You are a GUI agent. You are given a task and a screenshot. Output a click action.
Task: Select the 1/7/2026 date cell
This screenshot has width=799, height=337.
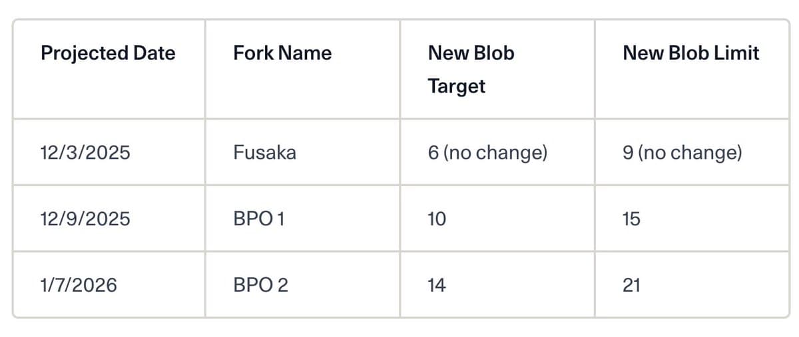point(79,285)
